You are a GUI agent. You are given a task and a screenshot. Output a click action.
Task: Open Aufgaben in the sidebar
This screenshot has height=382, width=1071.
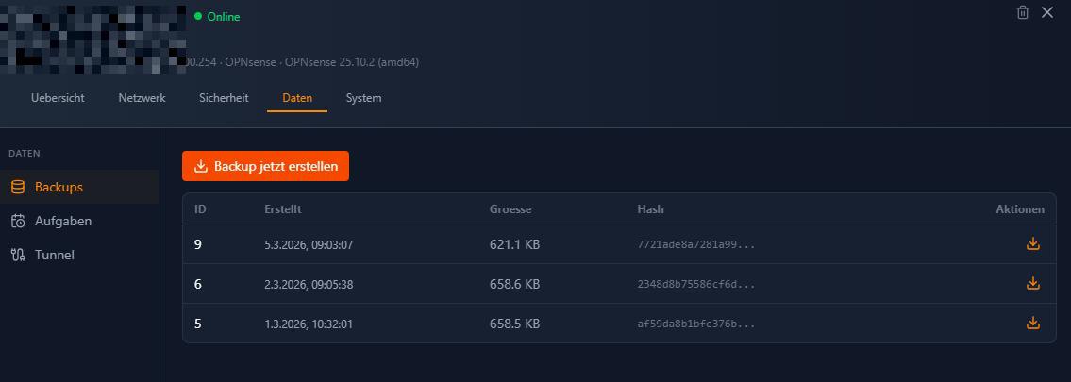tap(79, 221)
